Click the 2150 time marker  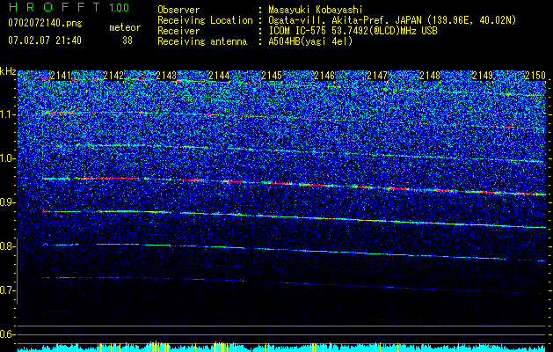point(535,75)
